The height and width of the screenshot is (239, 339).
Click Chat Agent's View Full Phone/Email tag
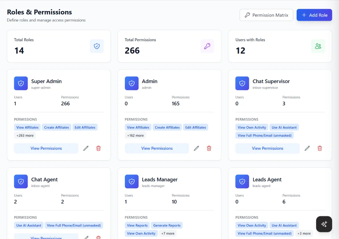point(74,225)
